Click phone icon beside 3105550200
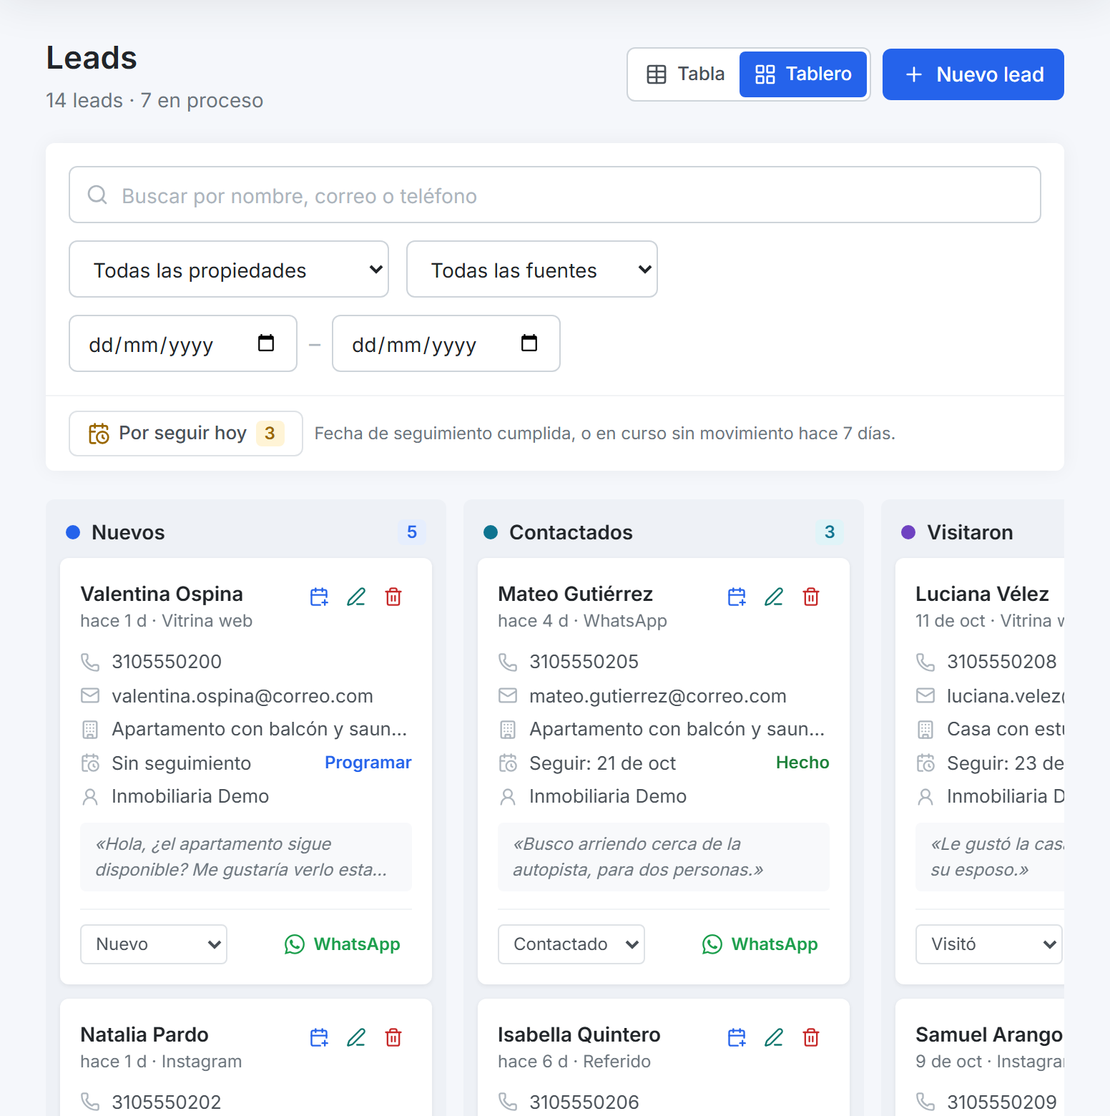The image size is (1110, 1116). click(x=90, y=662)
